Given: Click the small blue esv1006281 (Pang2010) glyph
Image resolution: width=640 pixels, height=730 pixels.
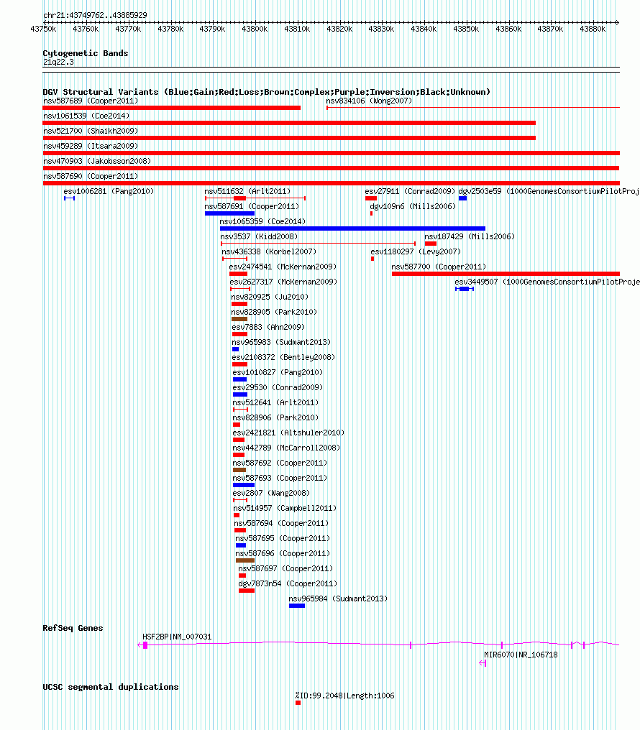Looking at the screenshot, I should click(70, 199).
